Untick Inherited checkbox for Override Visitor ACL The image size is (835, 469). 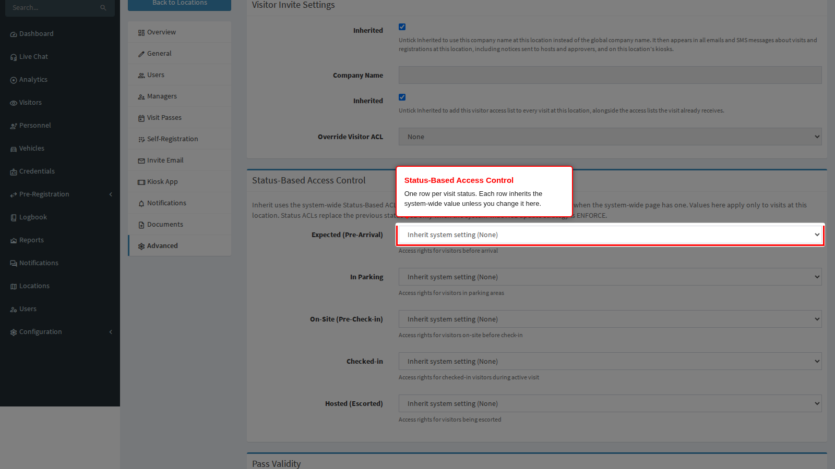[402, 97]
